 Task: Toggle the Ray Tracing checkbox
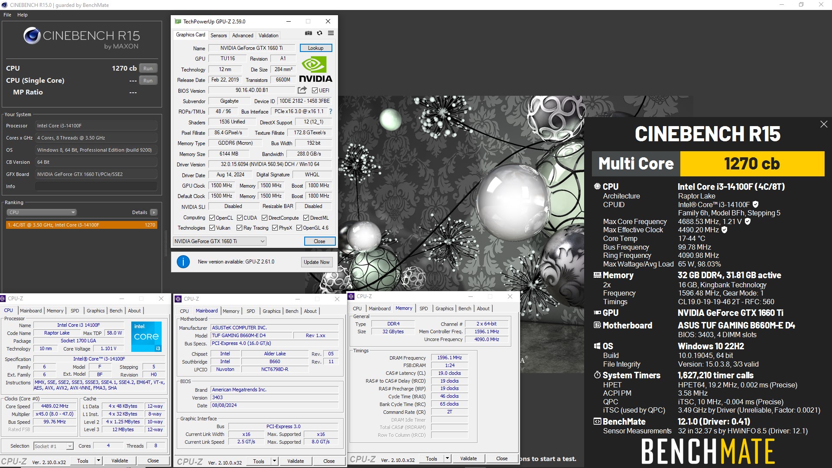(239, 228)
